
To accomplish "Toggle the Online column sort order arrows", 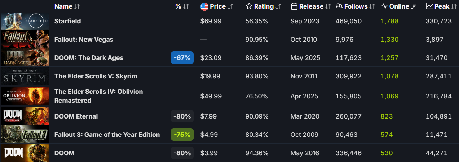I will (414, 6).
